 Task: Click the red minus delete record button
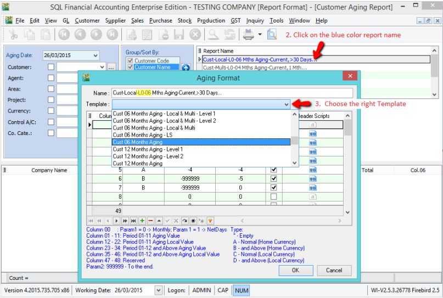tap(150, 221)
